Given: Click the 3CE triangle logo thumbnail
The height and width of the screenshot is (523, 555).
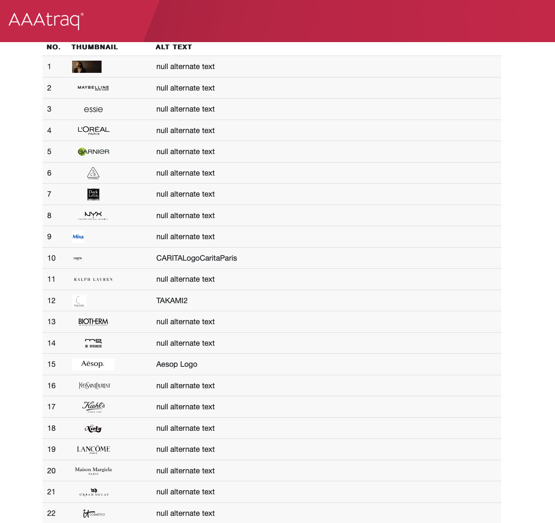Looking at the screenshot, I should pyautogui.click(x=93, y=173).
